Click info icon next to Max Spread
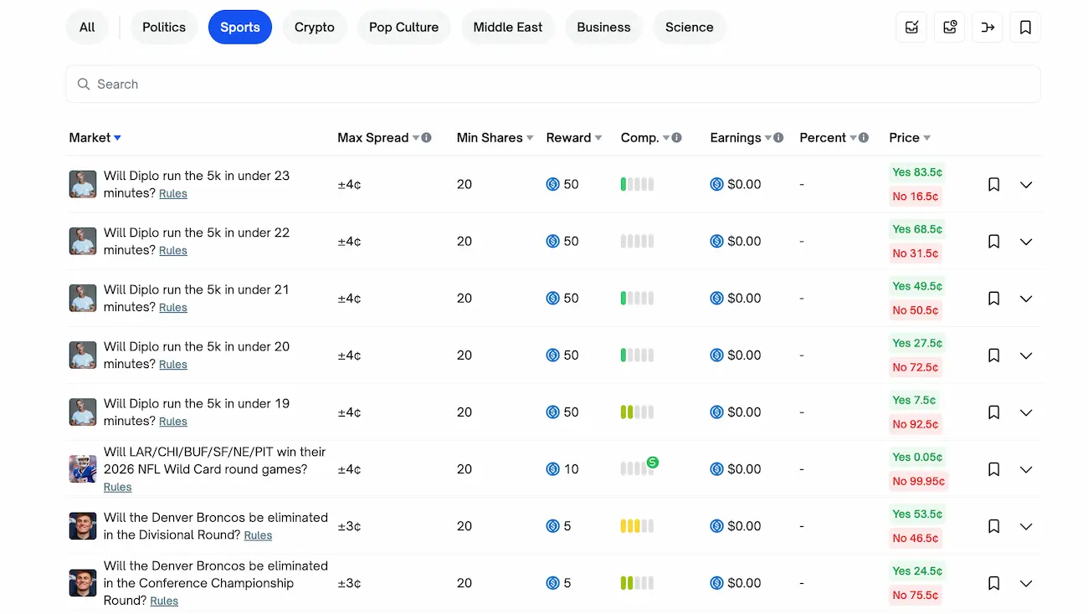The image size is (1088, 614). (x=427, y=138)
